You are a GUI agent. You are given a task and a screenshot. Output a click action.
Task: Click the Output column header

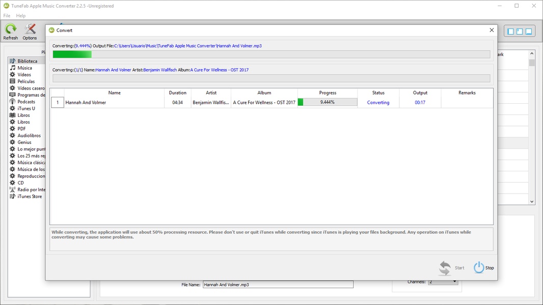(x=420, y=93)
